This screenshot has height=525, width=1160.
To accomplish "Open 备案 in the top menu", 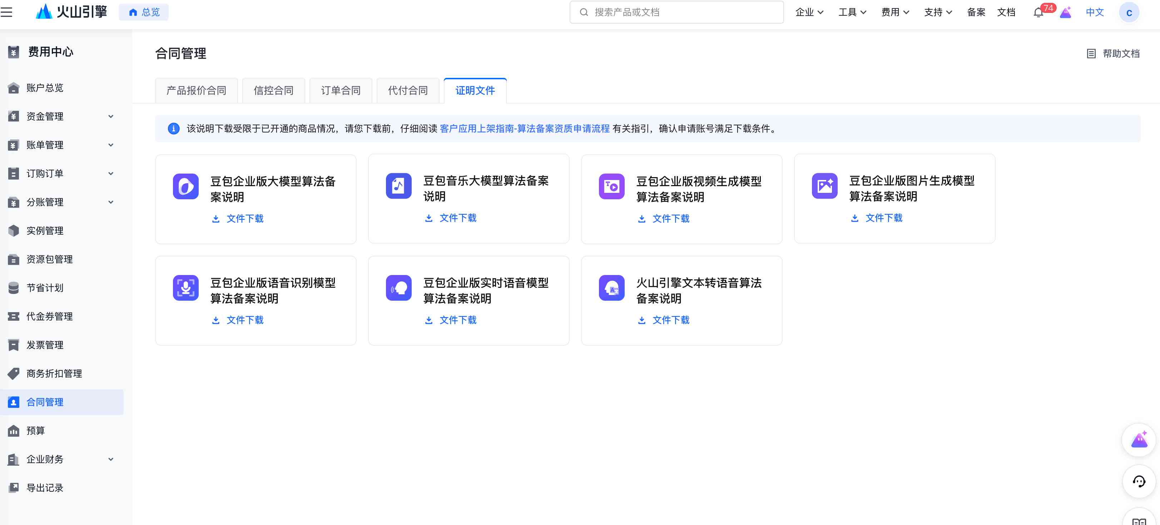I will (976, 12).
